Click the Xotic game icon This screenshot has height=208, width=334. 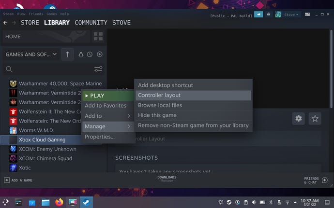pyautogui.click(x=13, y=167)
